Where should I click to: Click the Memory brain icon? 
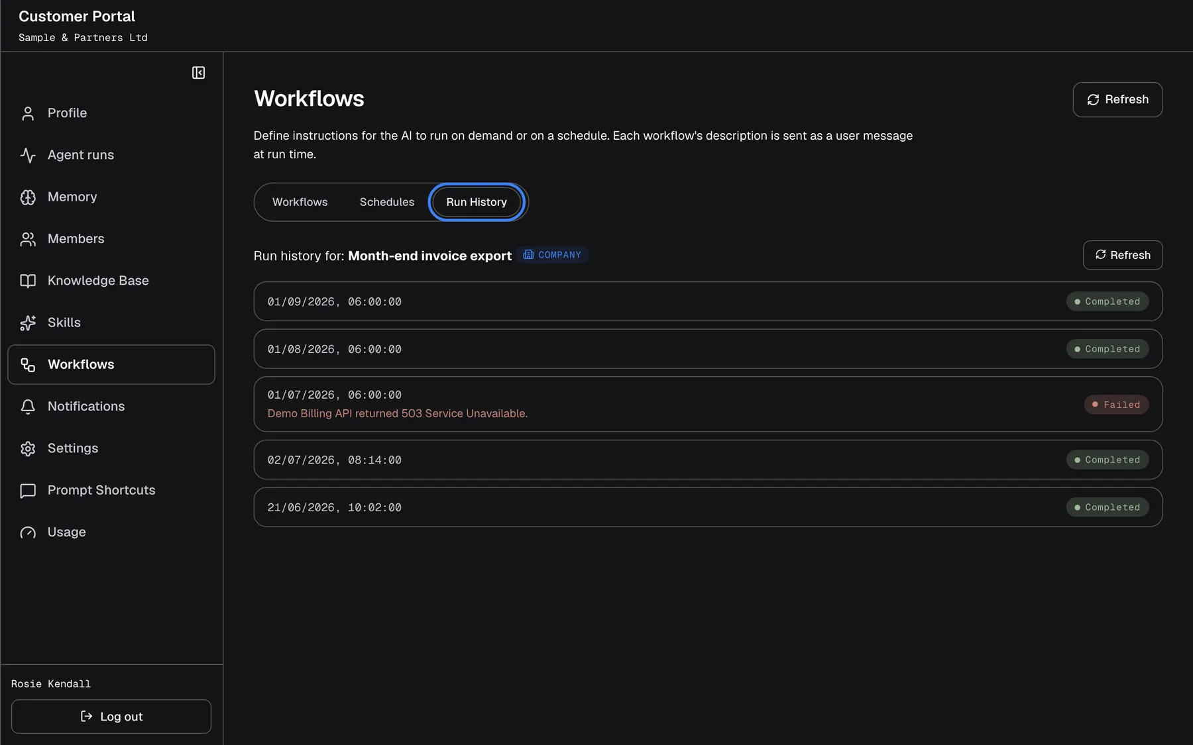[x=28, y=197]
